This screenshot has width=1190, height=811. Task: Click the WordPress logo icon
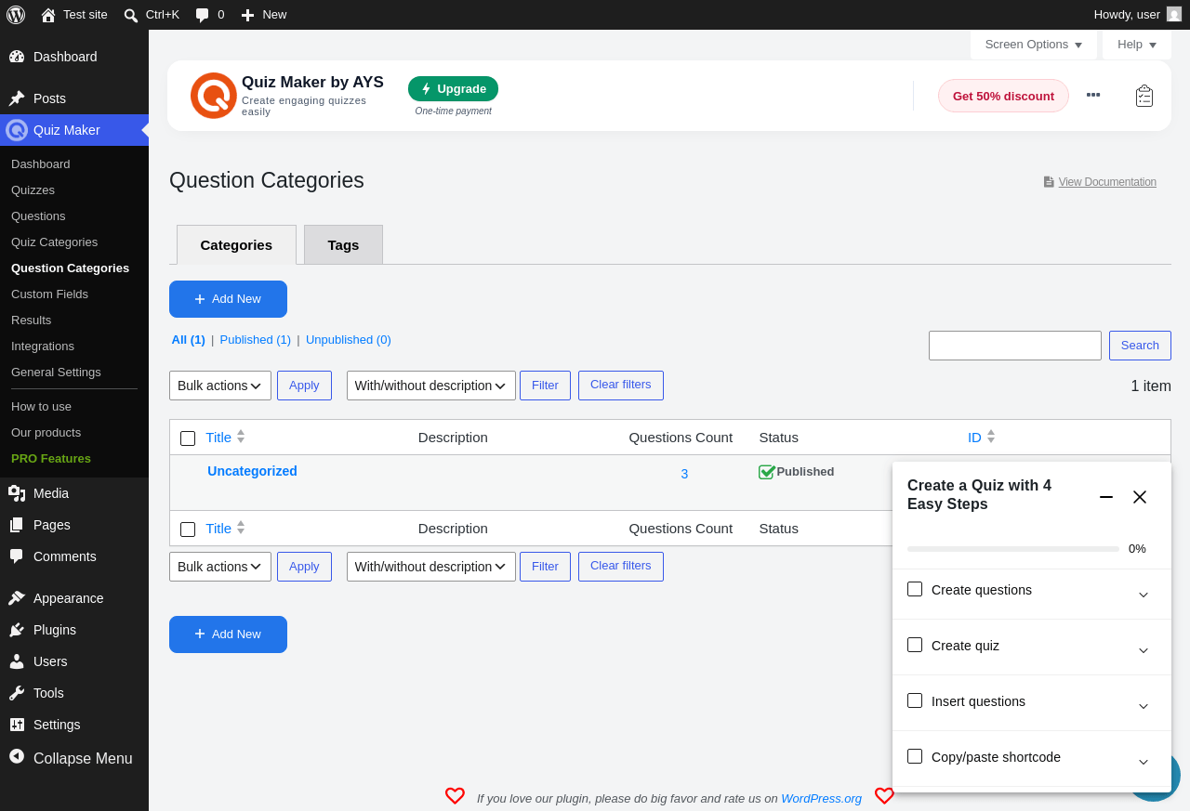coord(16,15)
